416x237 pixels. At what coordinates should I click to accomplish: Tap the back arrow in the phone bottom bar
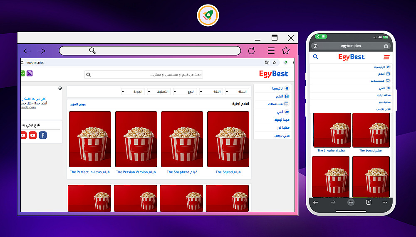tap(315, 202)
